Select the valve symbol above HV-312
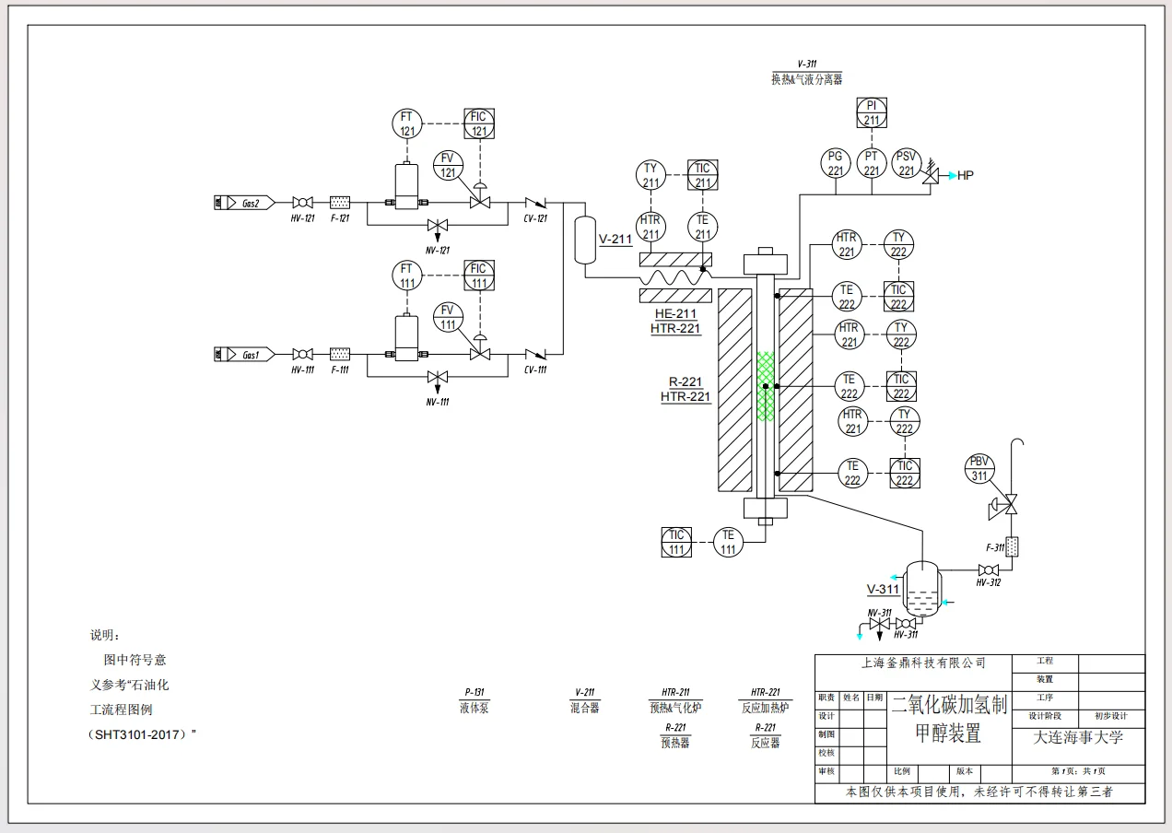Image resolution: width=1172 pixels, height=833 pixels. 989,569
